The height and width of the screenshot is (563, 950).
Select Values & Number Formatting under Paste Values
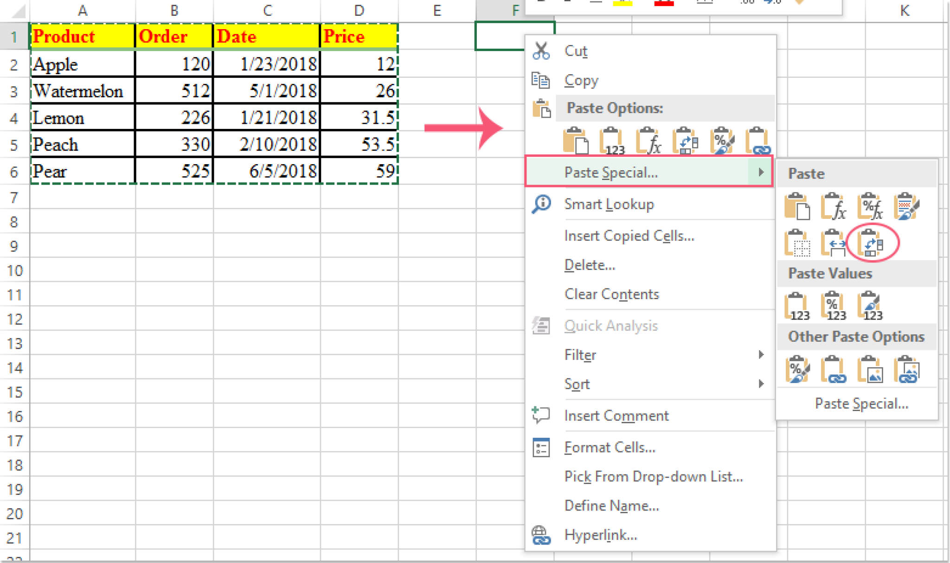[833, 305]
